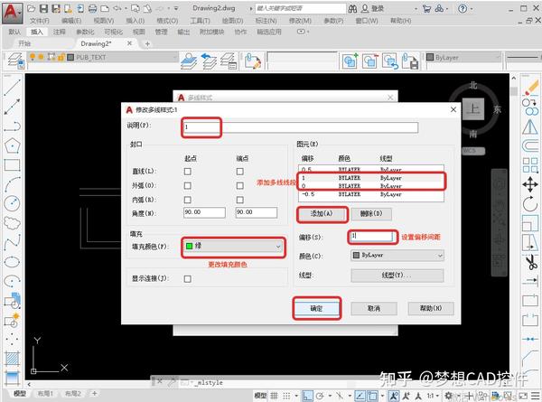Expand polar tracking arrow in status bar
The width and height of the screenshot is (542, 402).
(x=330, y=396)
